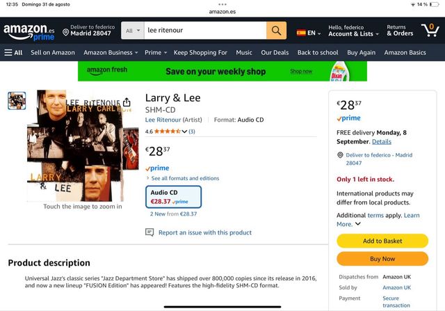Click the search field containing lee ritenour

(x=204, y=31)
